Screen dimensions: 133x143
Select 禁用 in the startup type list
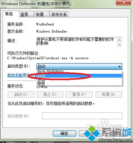point(79,83)
